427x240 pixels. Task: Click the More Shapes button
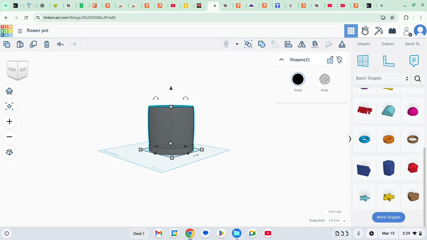coord(388,217)
